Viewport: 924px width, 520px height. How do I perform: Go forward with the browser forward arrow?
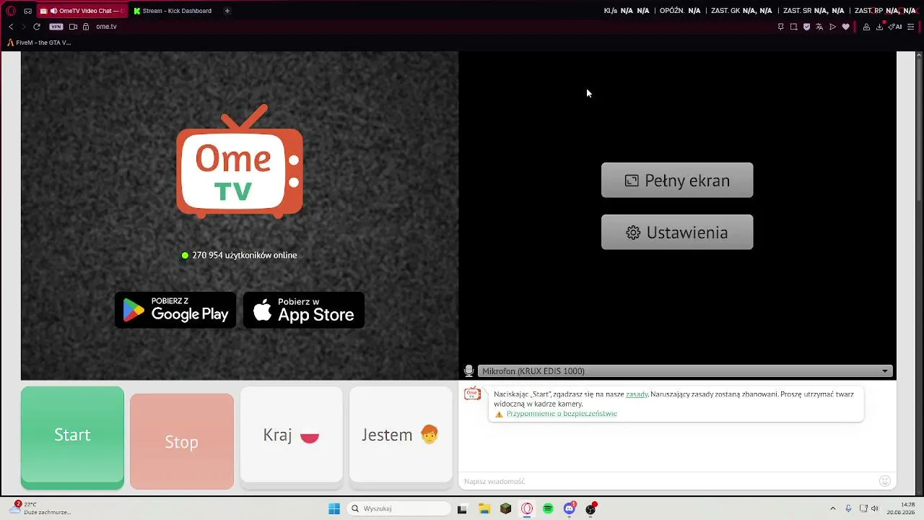click(23, 27)
